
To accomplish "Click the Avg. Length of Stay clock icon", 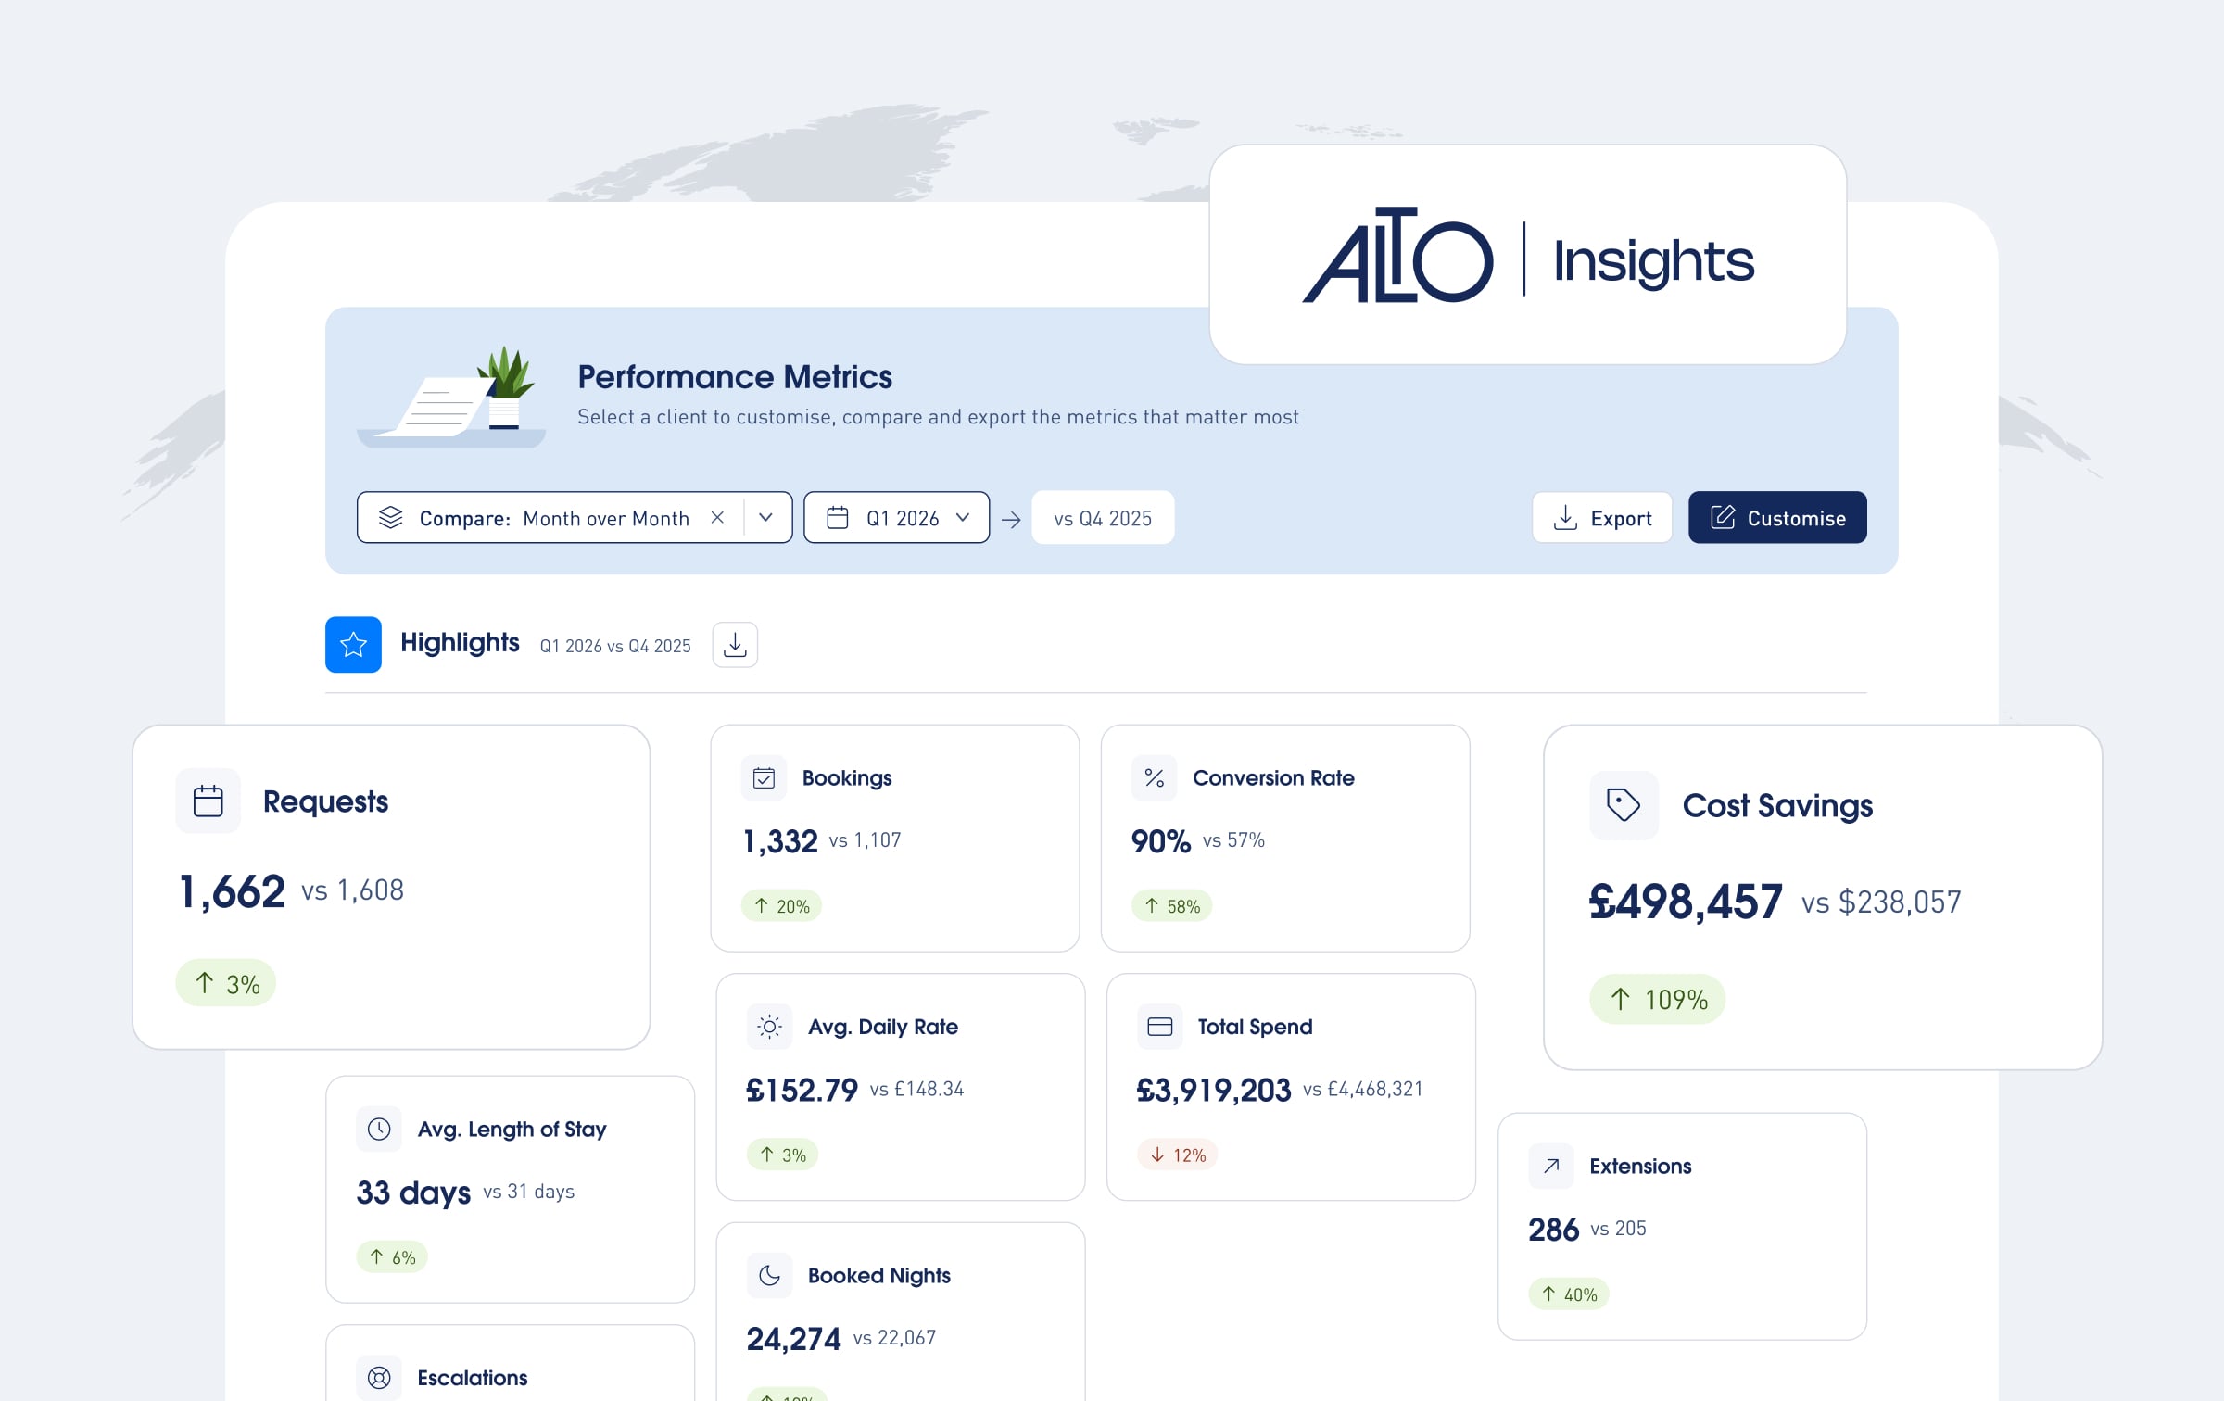I will 379,1129.
